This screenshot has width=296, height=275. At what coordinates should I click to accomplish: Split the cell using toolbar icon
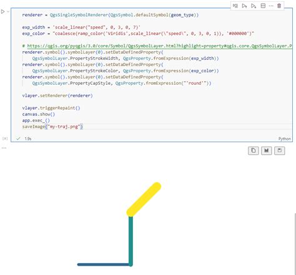(263, 6)
